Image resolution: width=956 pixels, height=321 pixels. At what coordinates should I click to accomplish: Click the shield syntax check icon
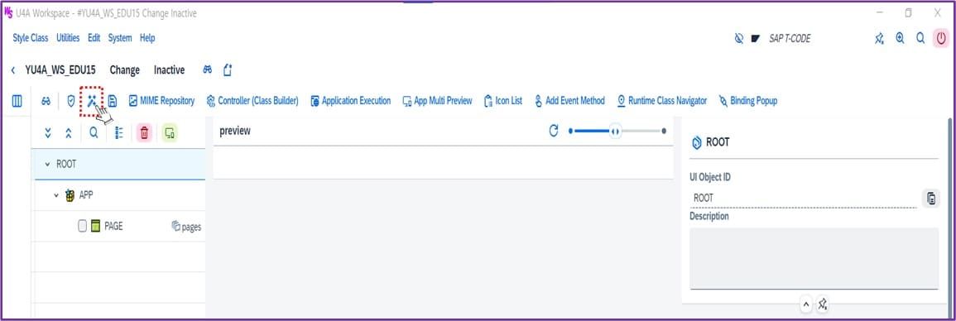(70, 101)
